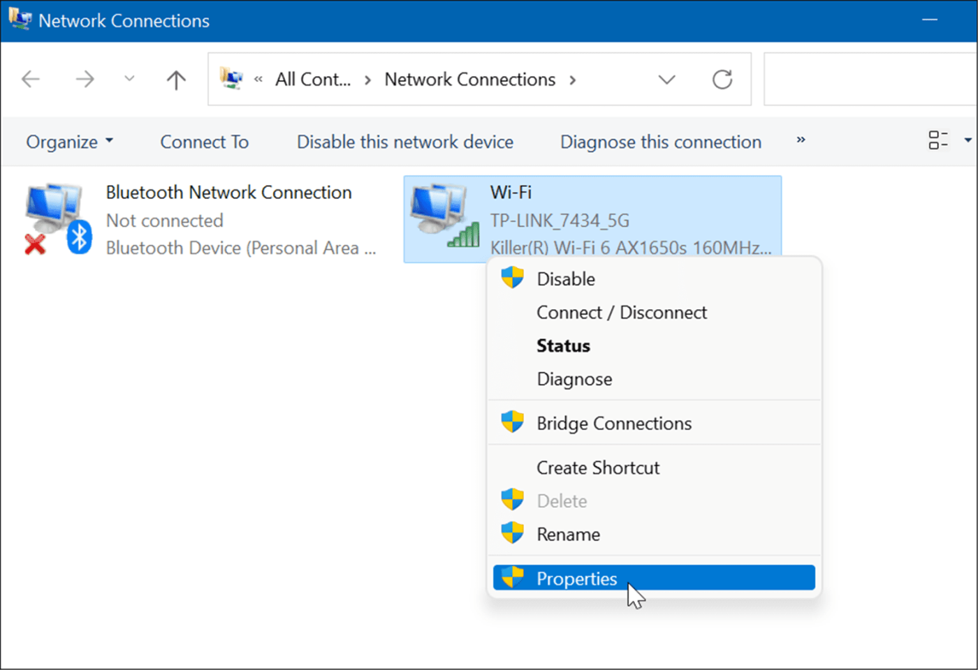This screenshot has width=978, height=670.
Task: Choose Connect / Disconnect menu entry
Action: tap(654, 312)
